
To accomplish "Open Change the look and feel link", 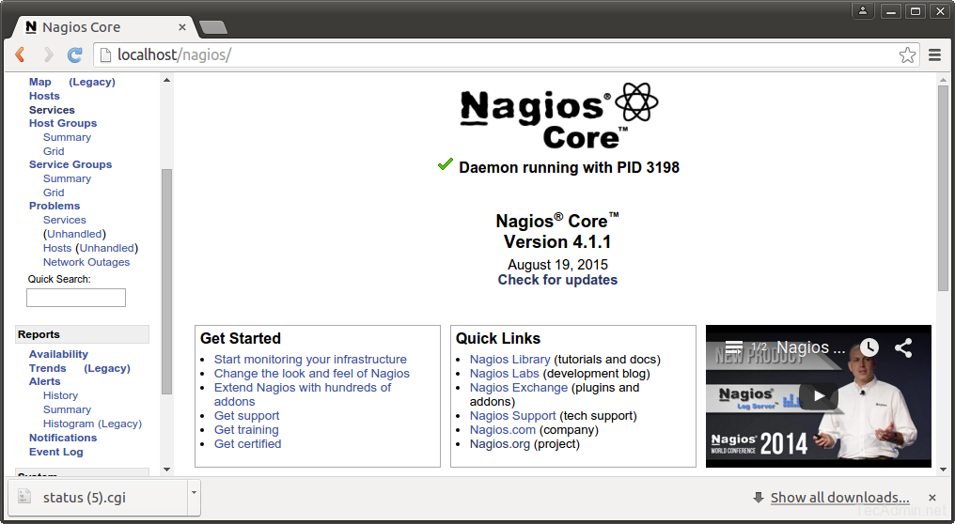I will (x=312, y=374).
